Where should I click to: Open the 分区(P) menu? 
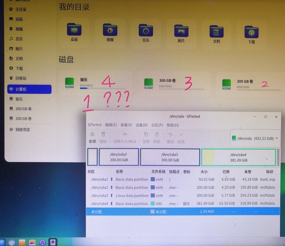tap(157, 125)
